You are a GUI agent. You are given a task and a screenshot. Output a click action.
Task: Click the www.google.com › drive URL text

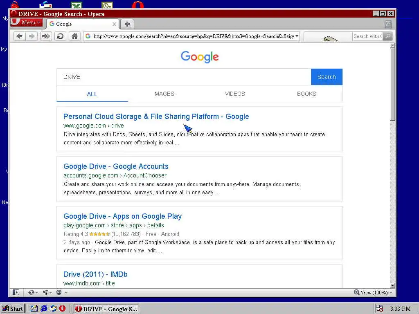(x=94, y=126)
